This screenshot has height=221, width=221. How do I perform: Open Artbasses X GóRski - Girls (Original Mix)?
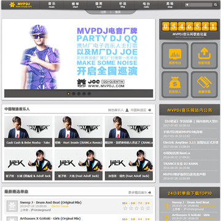[50, 219]
